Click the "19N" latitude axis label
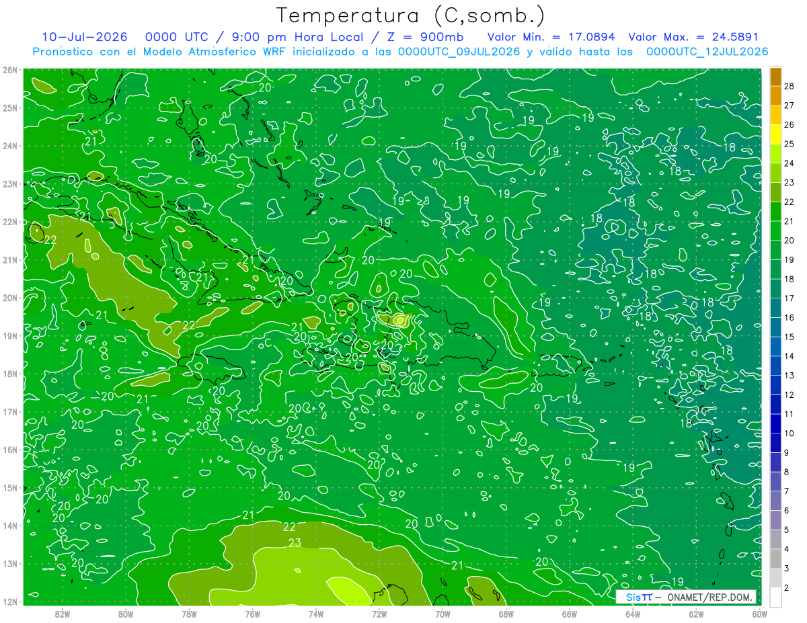The image size is (807, 623). pos(9,335)
